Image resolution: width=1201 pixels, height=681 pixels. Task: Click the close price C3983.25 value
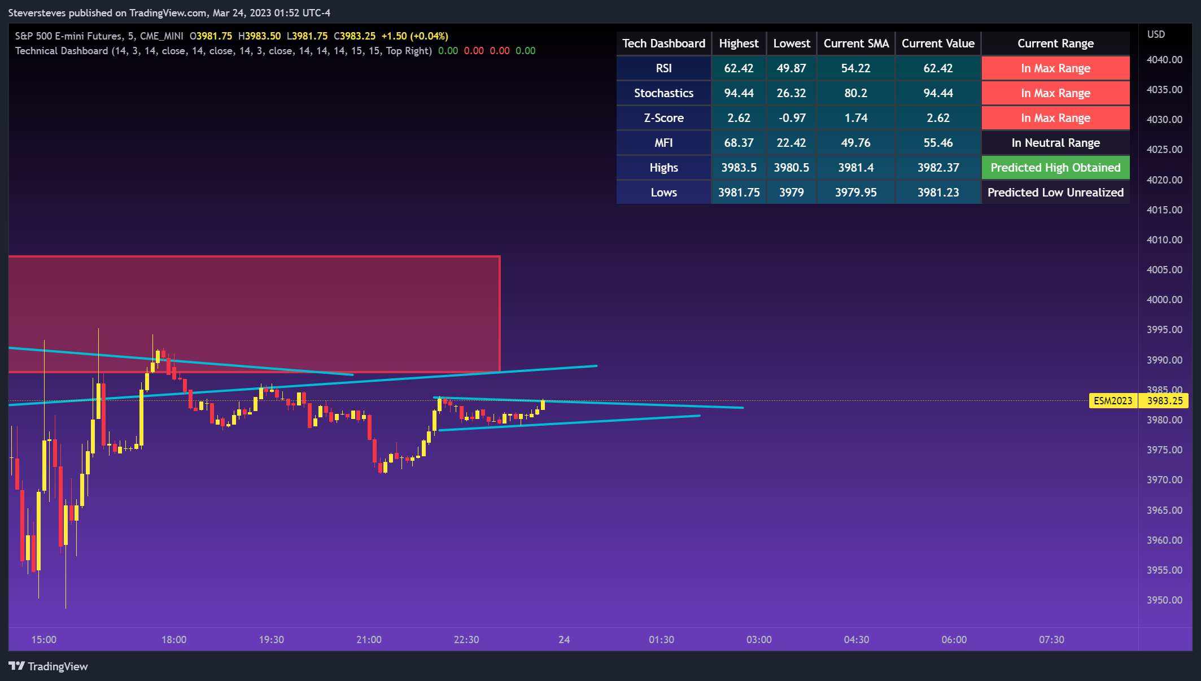[x=355, y=36]
